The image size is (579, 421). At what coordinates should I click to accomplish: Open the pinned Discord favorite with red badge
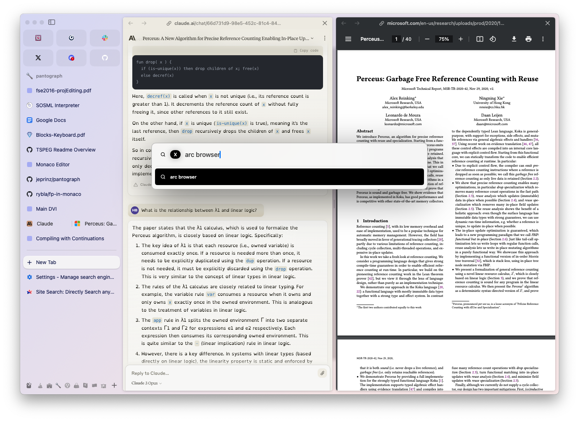tap(71, 58)
